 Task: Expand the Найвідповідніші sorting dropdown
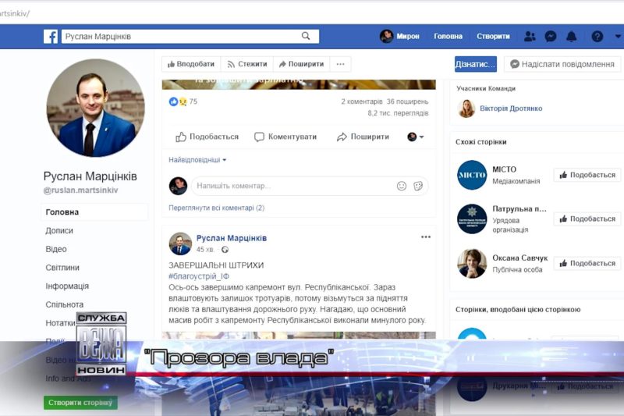(x=197, y=160)
